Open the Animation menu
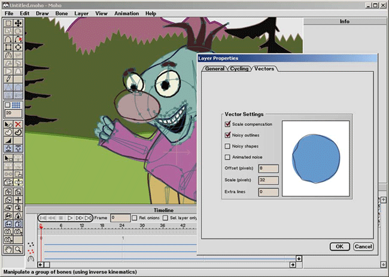389x277 pixels. [126, 13]
